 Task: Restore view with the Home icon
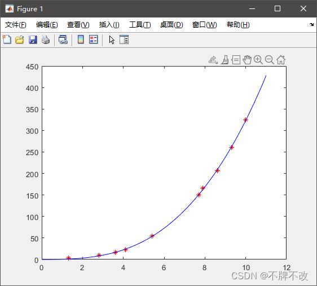tap(281, 60)
